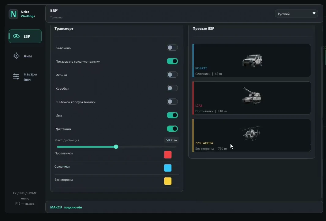Image resolution: width=326 pixels, height=221 pixels.
Task: Click the 5000 m distance value field
Action: [x=171, y=140]
